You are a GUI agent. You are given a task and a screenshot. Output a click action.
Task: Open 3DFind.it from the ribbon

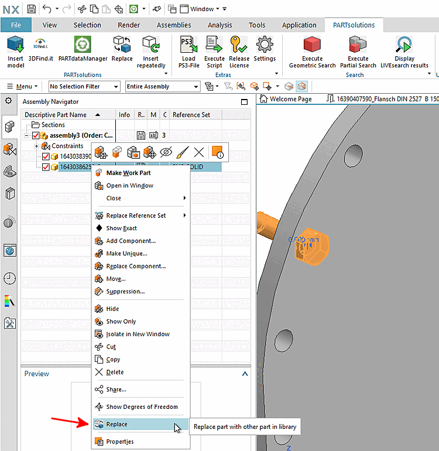tap(40, 49)
